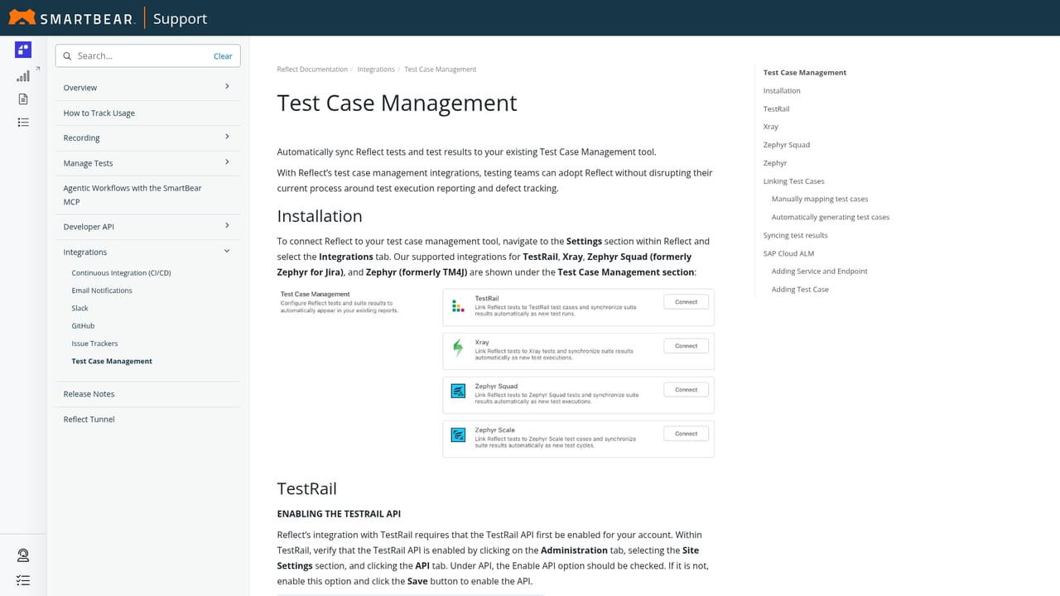Open Reflect Tunnel in sidebar
This screenshot has height=596, width=1060.
click(89, 420)
